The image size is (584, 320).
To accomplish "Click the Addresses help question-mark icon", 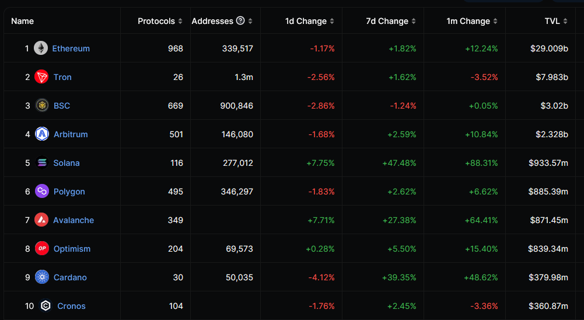I will [240, 20].
